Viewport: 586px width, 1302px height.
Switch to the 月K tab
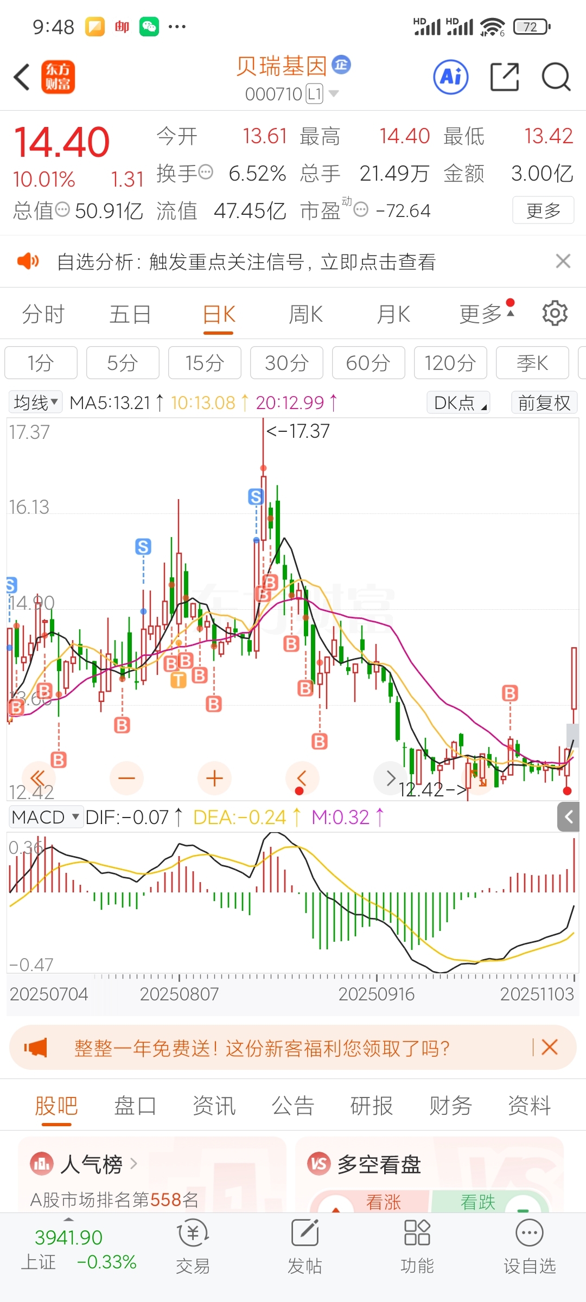393,314
